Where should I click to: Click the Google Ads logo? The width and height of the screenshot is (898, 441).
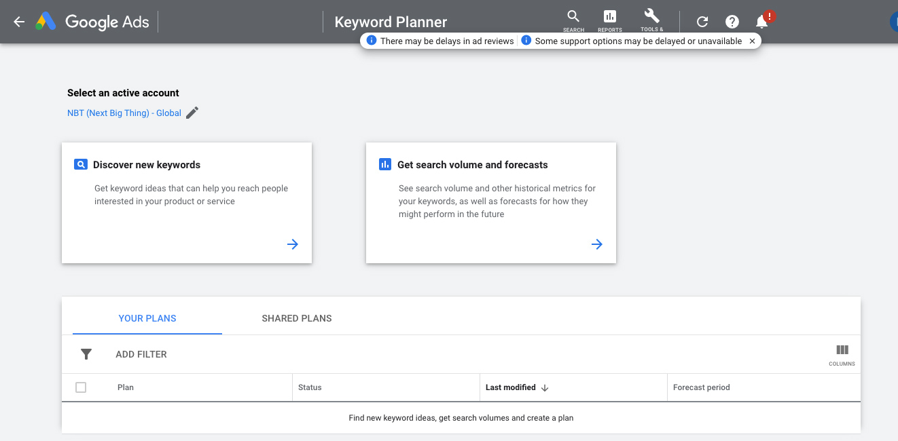click(92, 22)
